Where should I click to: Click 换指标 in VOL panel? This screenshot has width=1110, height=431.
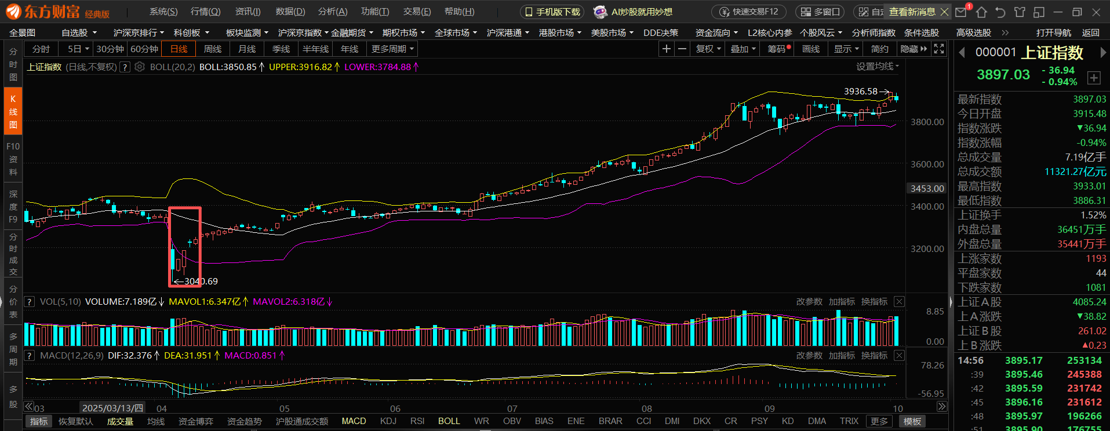(x=874, y=301)
